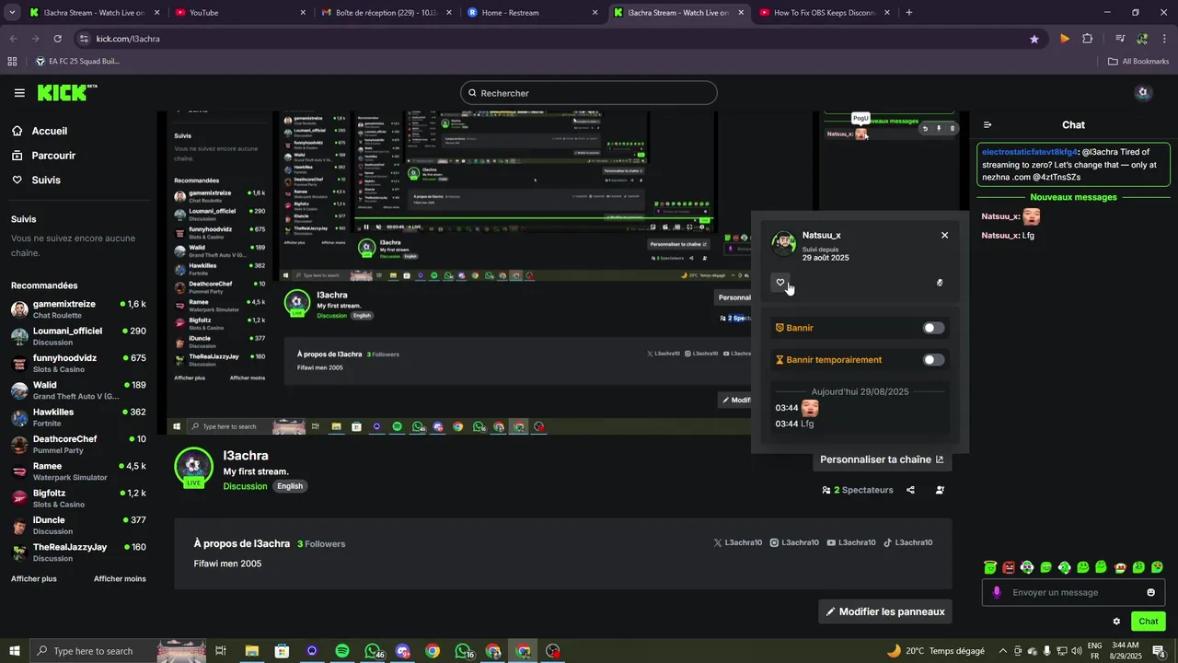1178x663 pixels.
Task: Collapse the list with Afficher moins
Action: [120, 578]
